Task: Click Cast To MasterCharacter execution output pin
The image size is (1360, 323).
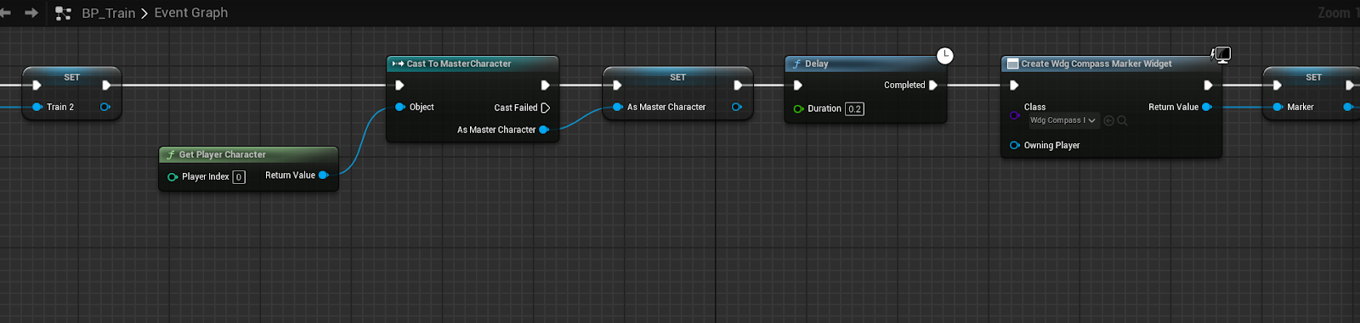Action: (545, 85)
